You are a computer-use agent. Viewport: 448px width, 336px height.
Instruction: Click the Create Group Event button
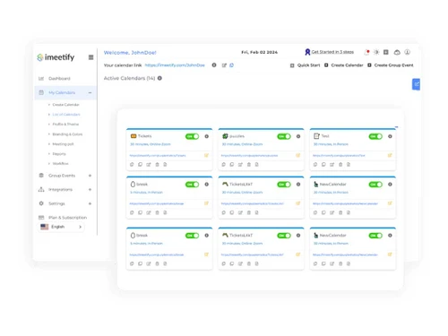[391, 65]
